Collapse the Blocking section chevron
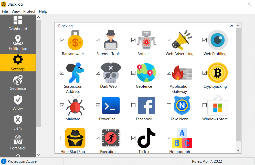255x165 pixels. click(232, 26)
